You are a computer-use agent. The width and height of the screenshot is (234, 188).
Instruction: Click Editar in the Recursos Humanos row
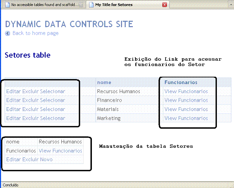[14, 91]
